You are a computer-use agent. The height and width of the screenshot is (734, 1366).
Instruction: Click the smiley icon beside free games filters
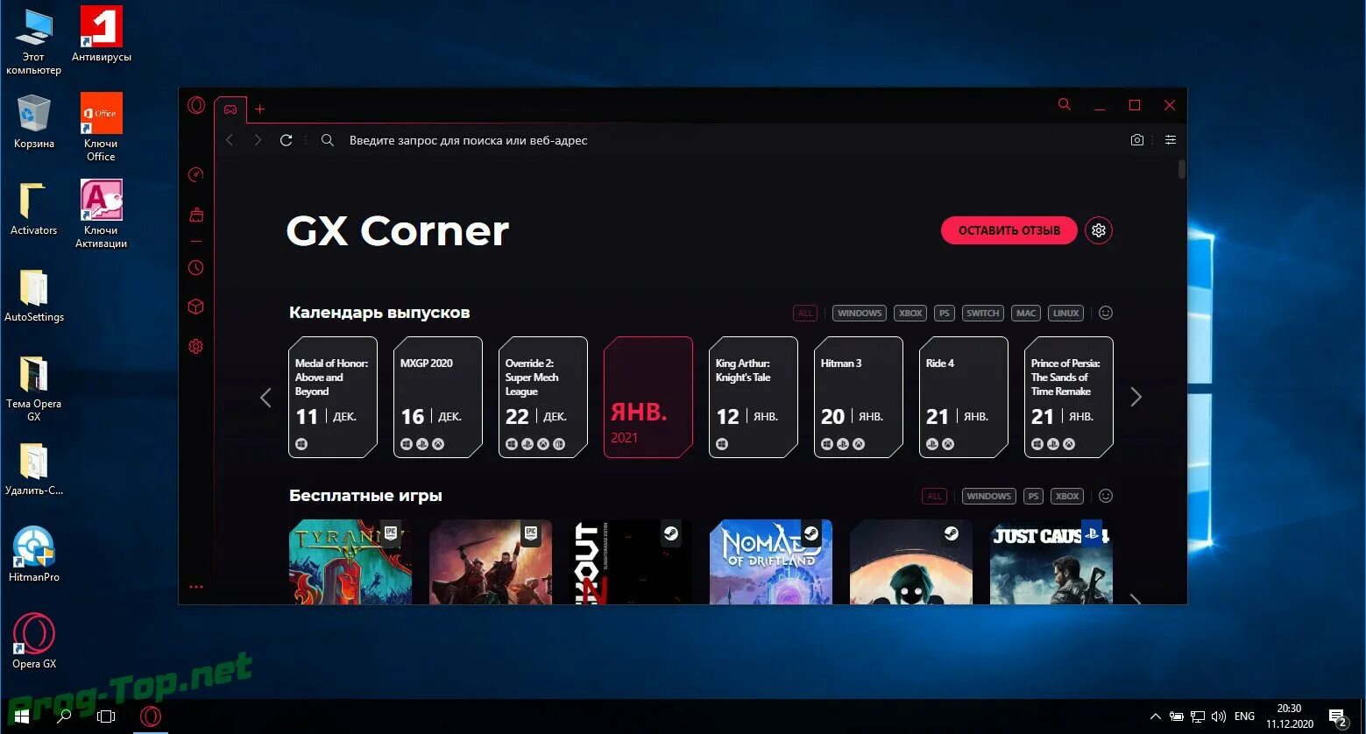coord(1106,496)
